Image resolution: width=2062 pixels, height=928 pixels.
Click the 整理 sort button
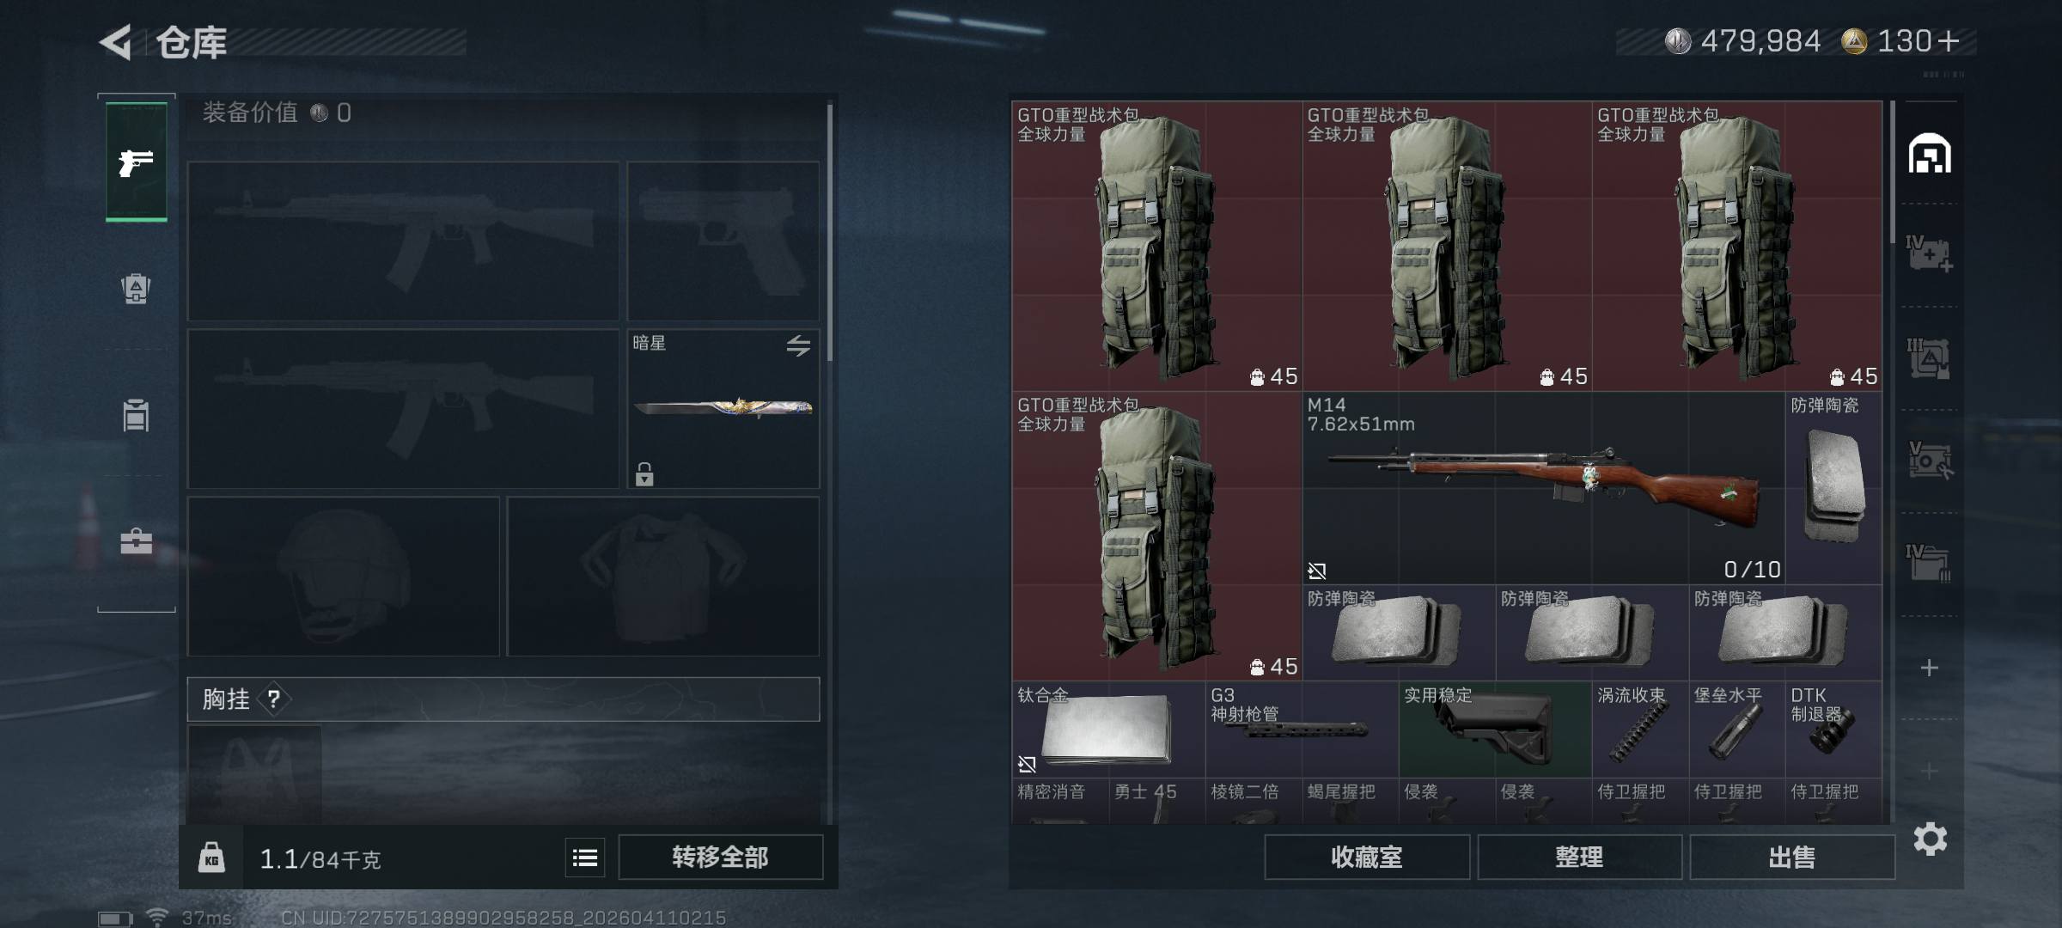[x=1579, y=857]
